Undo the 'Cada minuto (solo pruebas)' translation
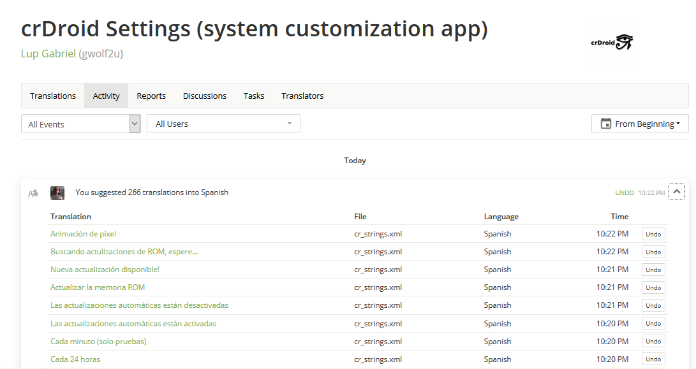The height and width of the screenshot is (369, 696). point(653,341)
